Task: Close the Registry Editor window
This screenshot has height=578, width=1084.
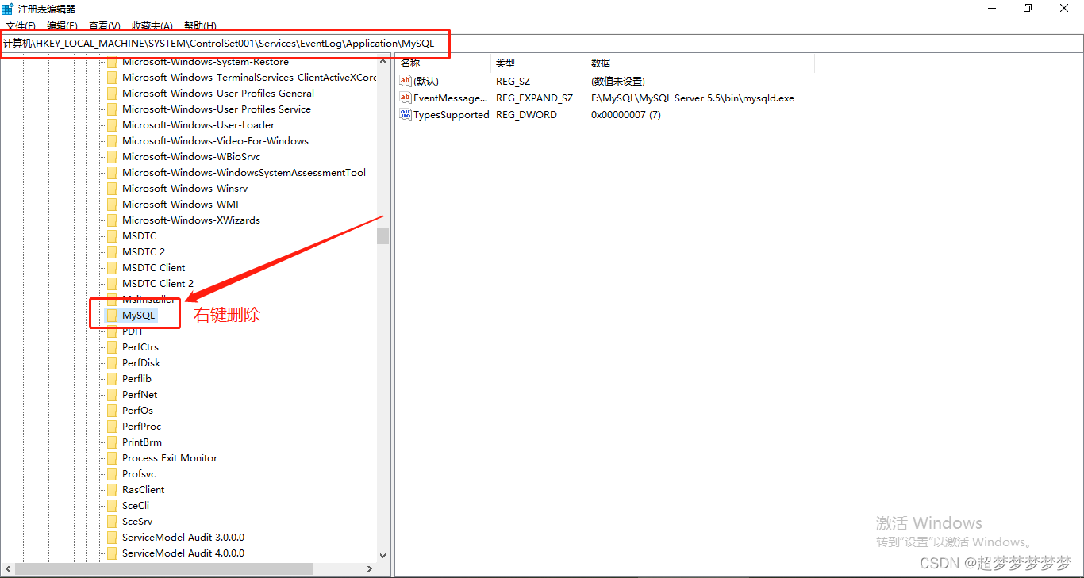Action: (1064, 9)
